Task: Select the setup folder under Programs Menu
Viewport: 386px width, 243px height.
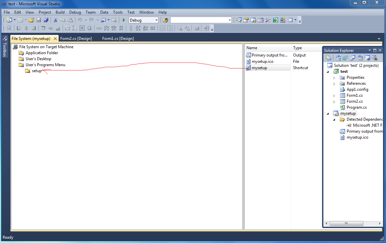Action: pos(36,71)
